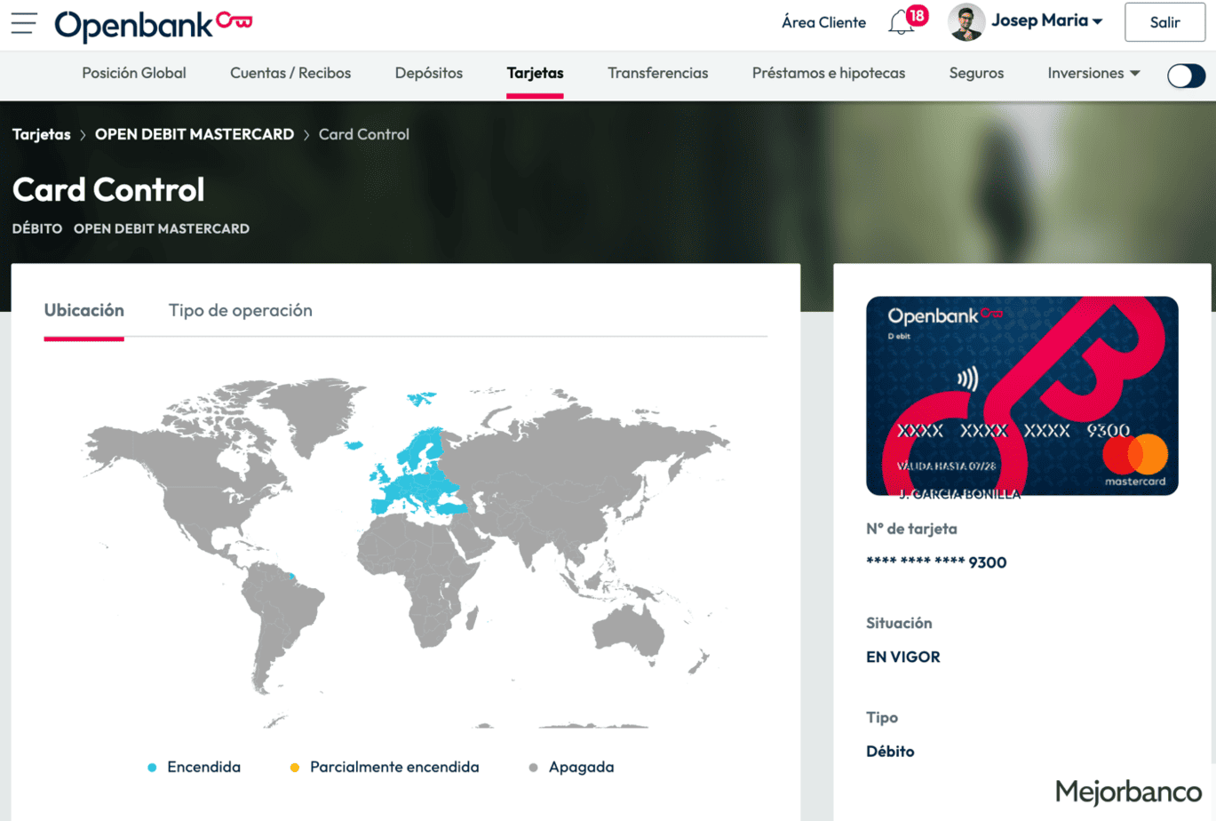
Task: Click Débito type value
Action: [x=890, y=751]
